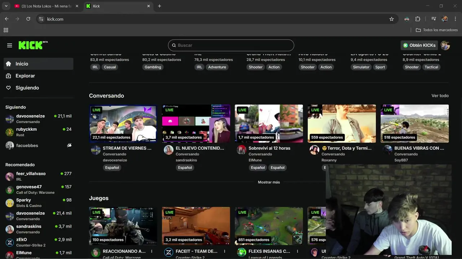Image resolution: width=462 pixels, height=259 pixels.
Task: Open Todos los marcadores folder
Action: pos(437,30)
